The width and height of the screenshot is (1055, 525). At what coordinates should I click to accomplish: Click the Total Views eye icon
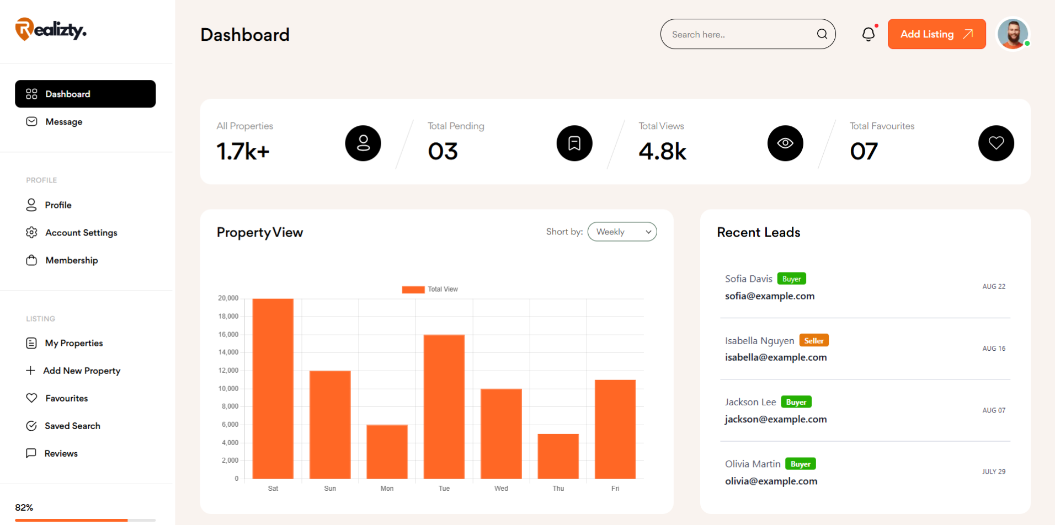pos(785,143)
